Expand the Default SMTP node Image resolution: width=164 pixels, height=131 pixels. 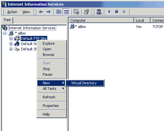pos(11,49)
